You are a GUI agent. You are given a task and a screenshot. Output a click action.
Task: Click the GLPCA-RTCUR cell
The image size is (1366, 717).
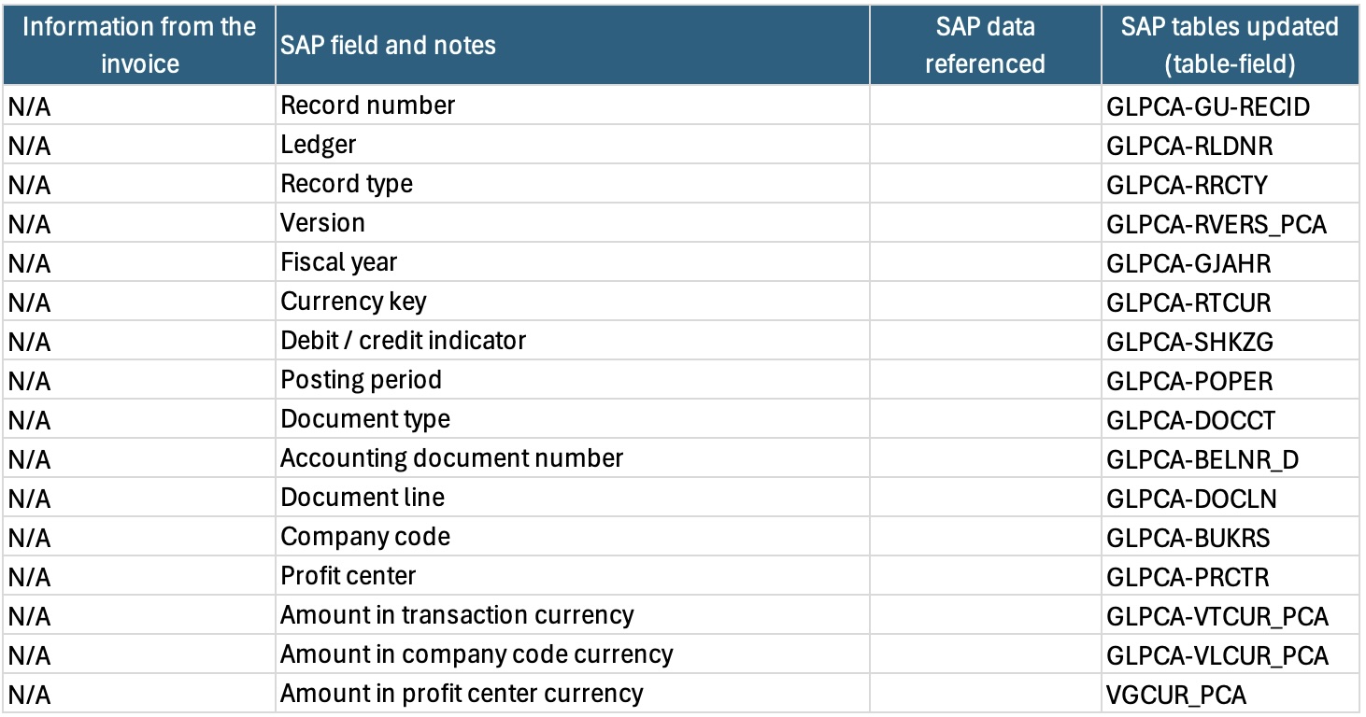click(x=1230, y=302)
